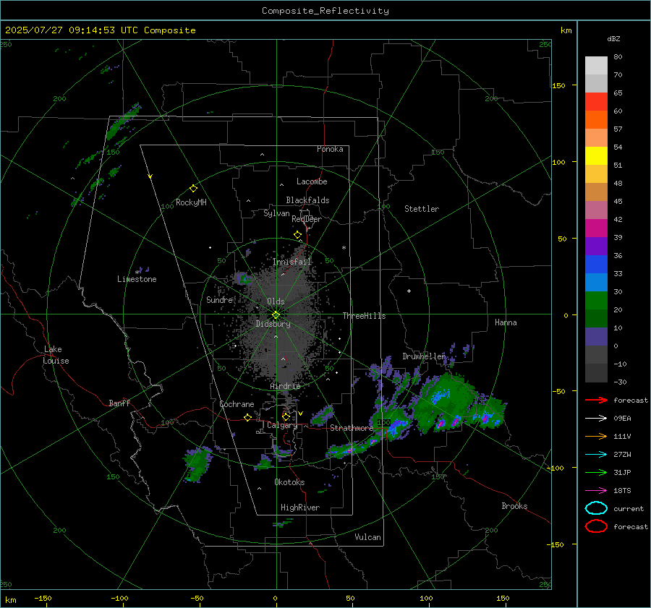Click the Limestone label
This screenshot has height=608, width=651.
pos(137,279)
